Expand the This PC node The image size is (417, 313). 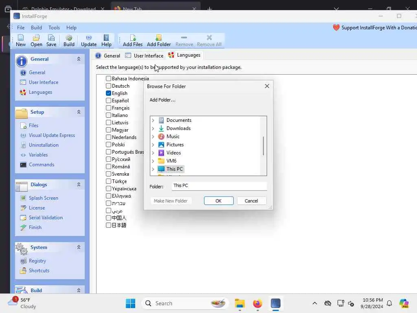[153, 169]
